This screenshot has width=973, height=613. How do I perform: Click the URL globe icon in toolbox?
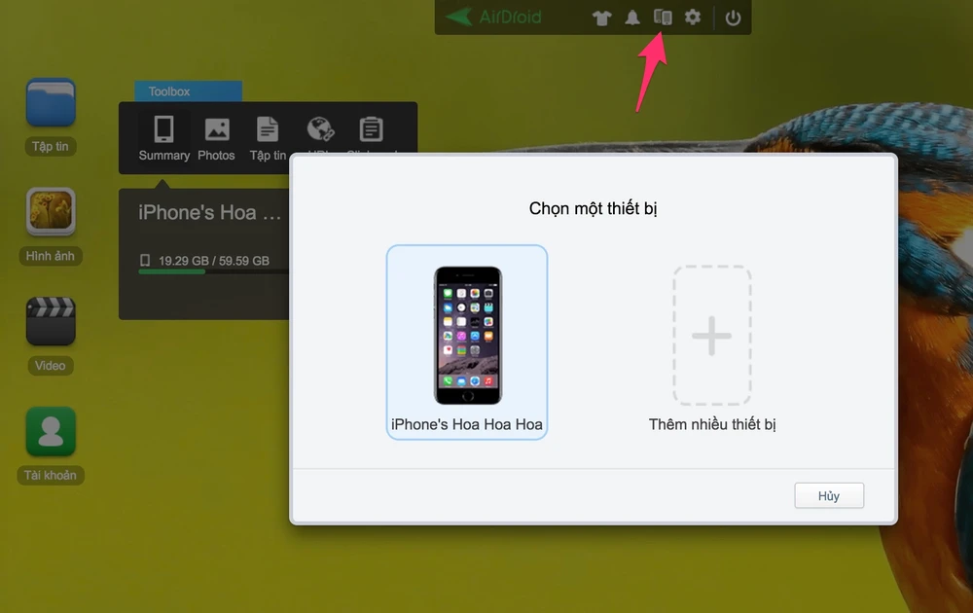tap(319, 130)
